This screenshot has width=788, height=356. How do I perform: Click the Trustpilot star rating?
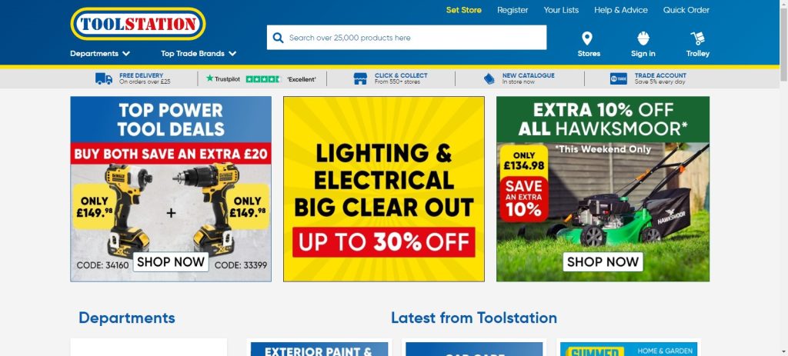pos(263,79)
